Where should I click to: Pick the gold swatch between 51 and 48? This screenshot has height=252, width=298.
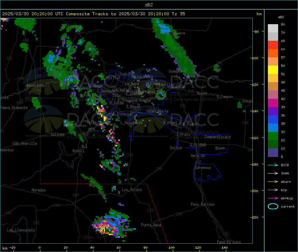pyautogui.click(x=273, y=78)
